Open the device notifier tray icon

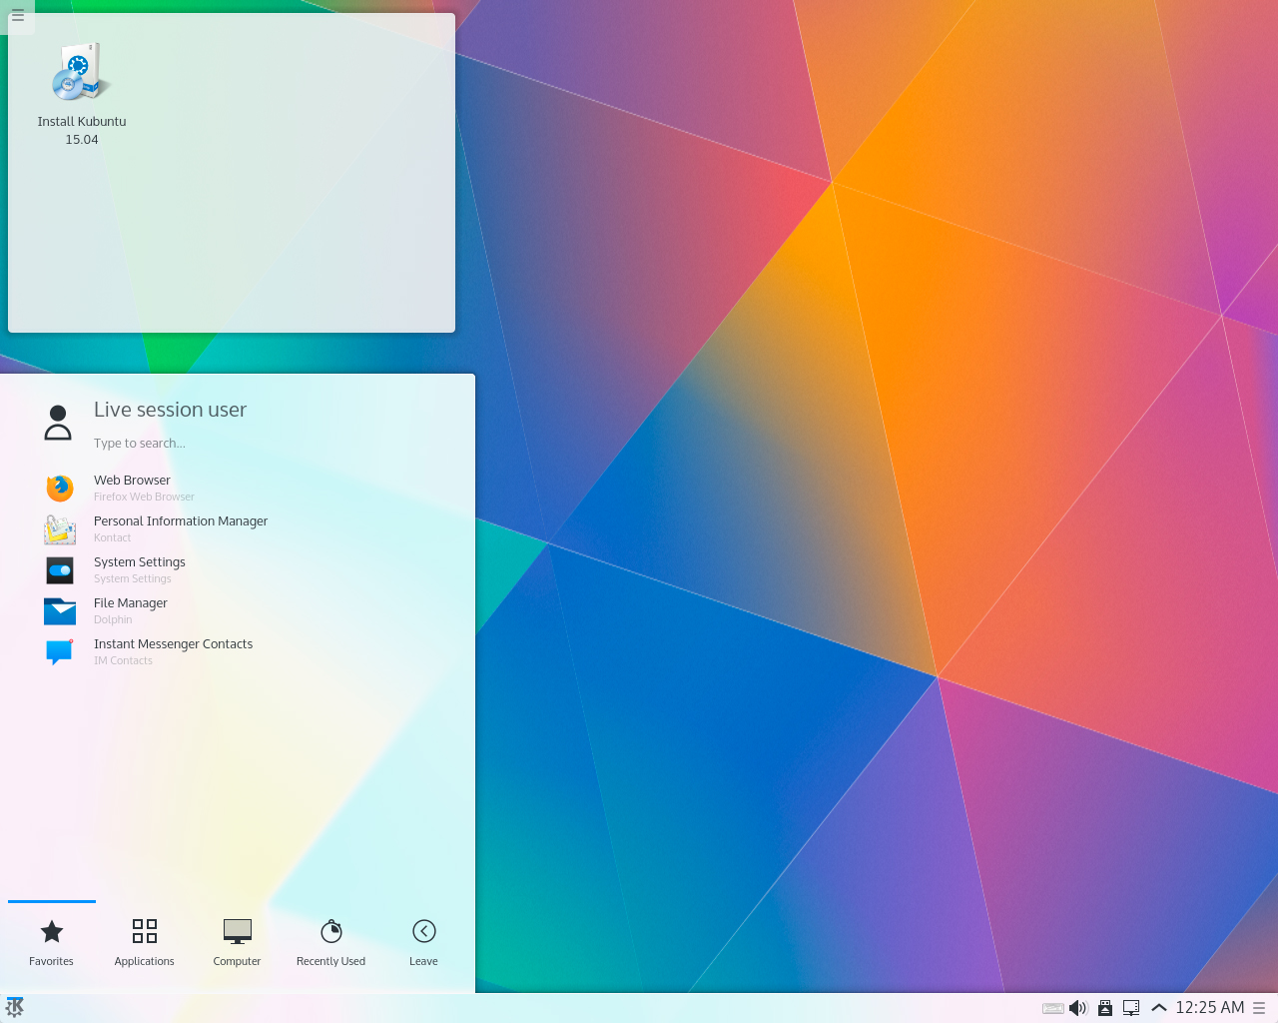coord(1105,1008)
